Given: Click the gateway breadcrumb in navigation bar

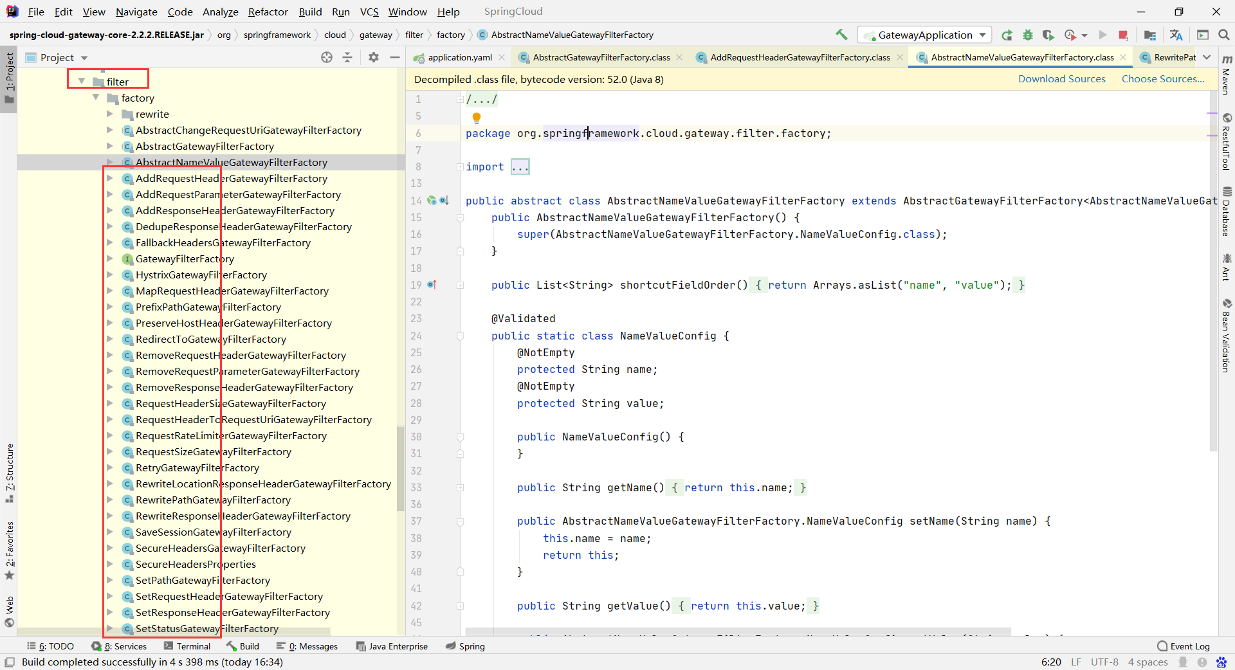Looking at the screenshot, I should [x=376, y=35].
